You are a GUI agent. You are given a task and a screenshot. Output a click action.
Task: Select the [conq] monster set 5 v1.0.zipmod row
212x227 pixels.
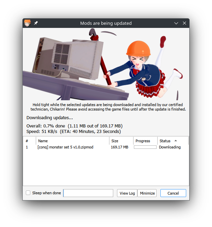pyautogui.click(x=106, y=147)
